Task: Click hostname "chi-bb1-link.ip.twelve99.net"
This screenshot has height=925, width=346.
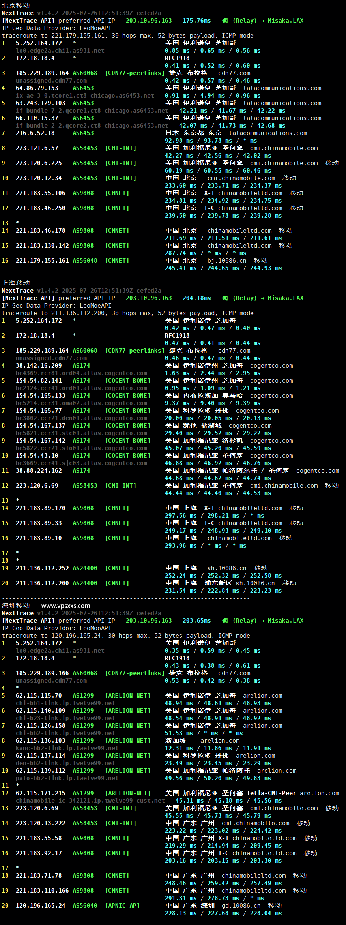Action: pyautogui.click(x=65, y=703)
